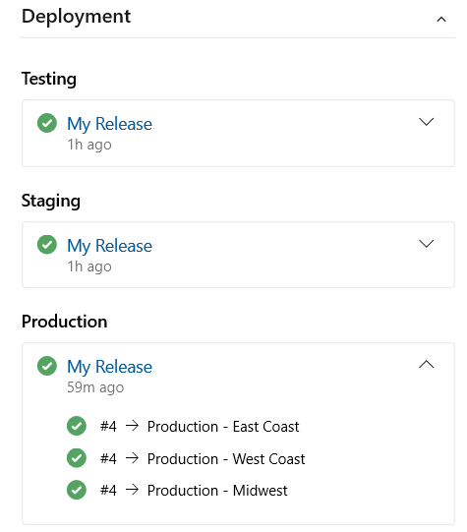Expand the Testing My Release card

coord(427,122)
